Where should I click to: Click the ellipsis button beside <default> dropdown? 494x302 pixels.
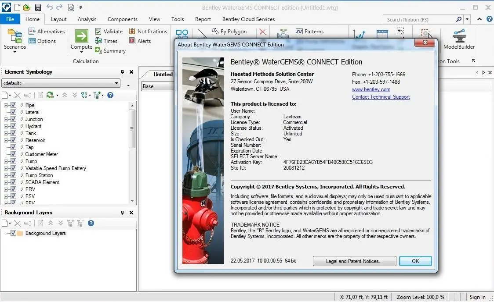[x=128, y=85]
